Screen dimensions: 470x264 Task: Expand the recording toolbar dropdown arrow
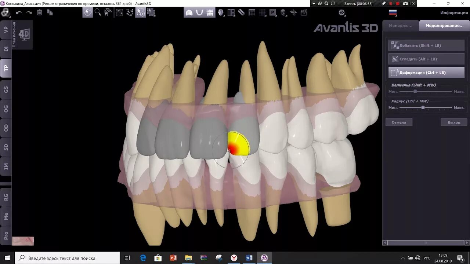tap(314, 4)
